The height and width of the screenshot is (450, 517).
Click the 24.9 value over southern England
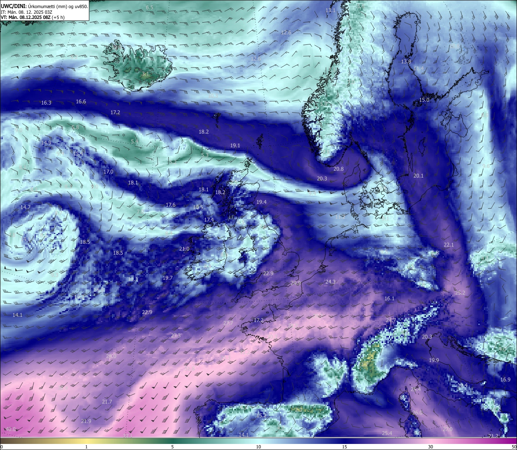pos(296,283)
